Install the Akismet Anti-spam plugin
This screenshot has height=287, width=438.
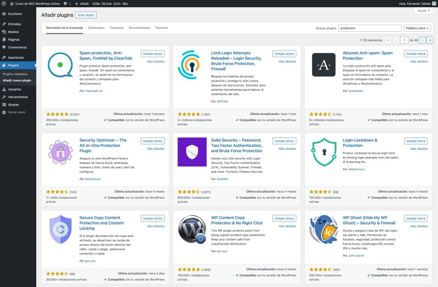pos(416,53)
